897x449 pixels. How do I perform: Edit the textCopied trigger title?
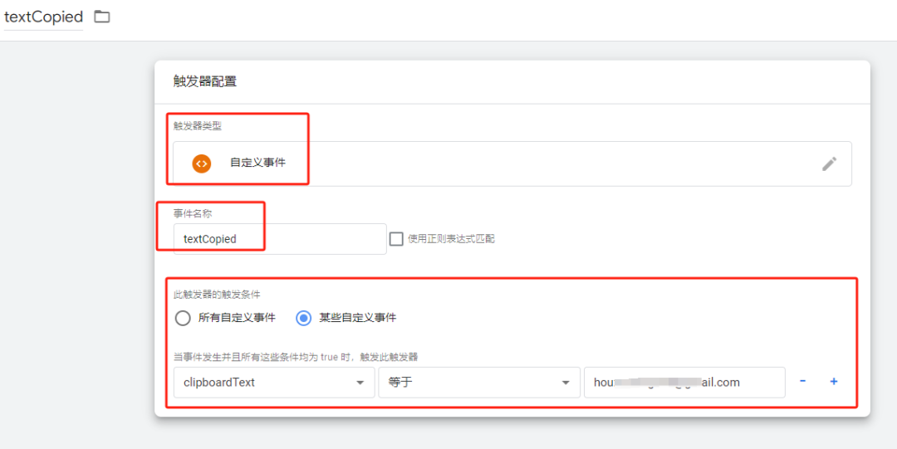tap(43, 17)
